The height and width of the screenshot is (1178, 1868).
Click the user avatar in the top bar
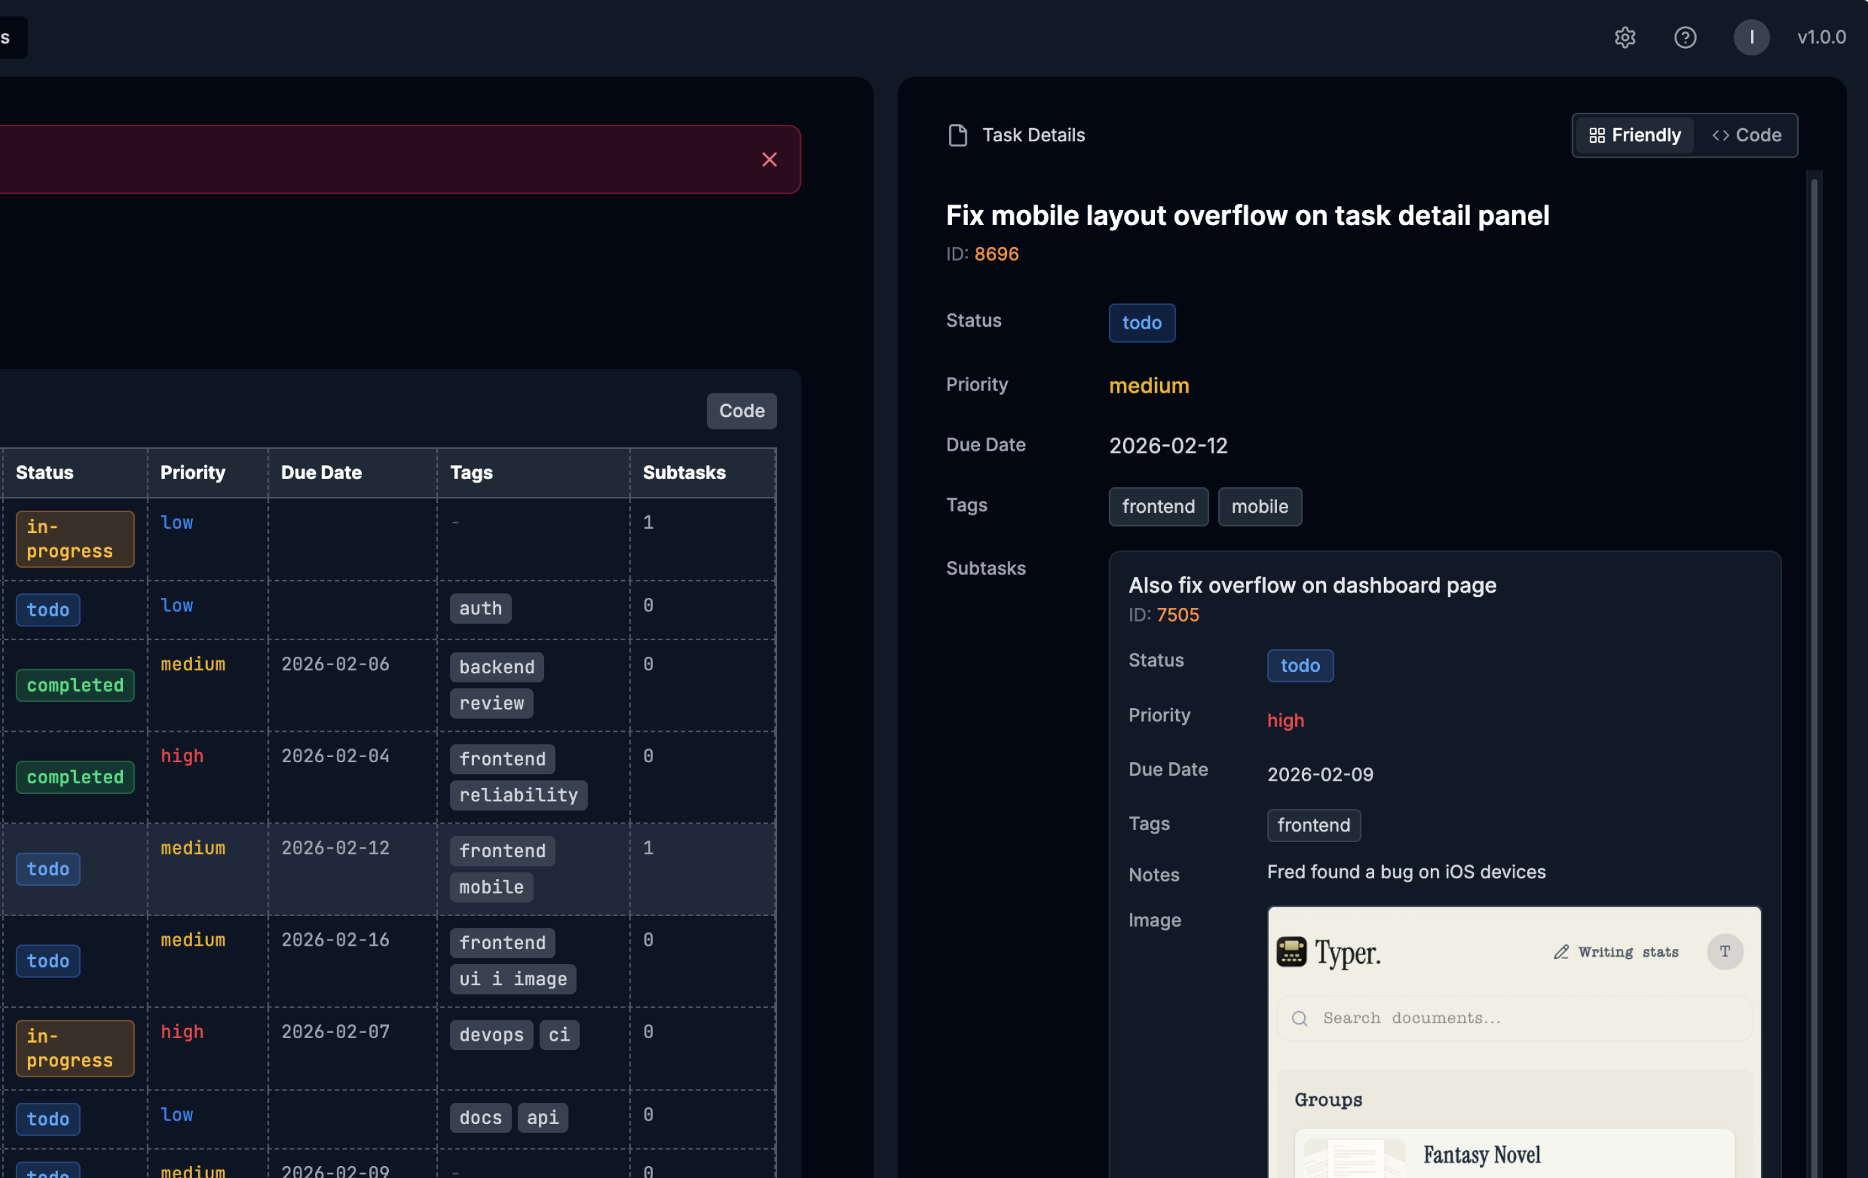(x=1751, y=37)
